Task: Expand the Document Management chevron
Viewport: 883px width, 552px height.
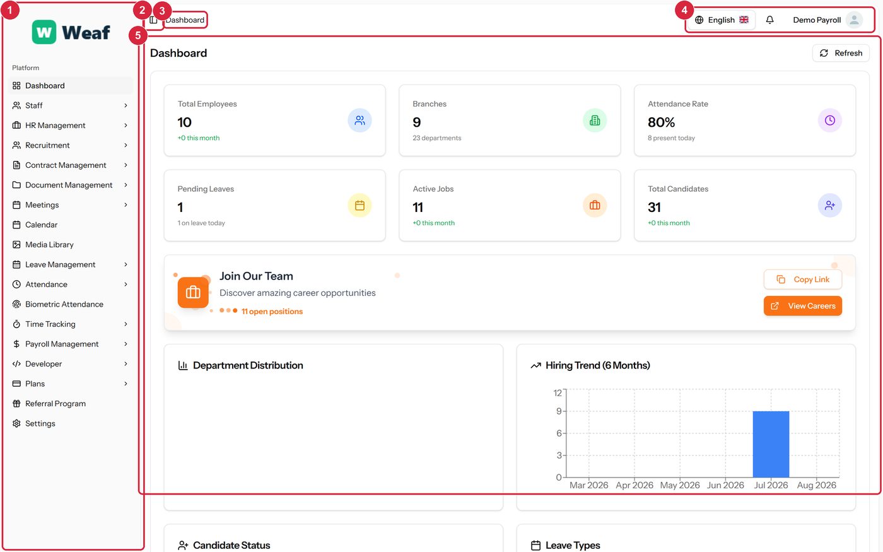Action: 126,185
